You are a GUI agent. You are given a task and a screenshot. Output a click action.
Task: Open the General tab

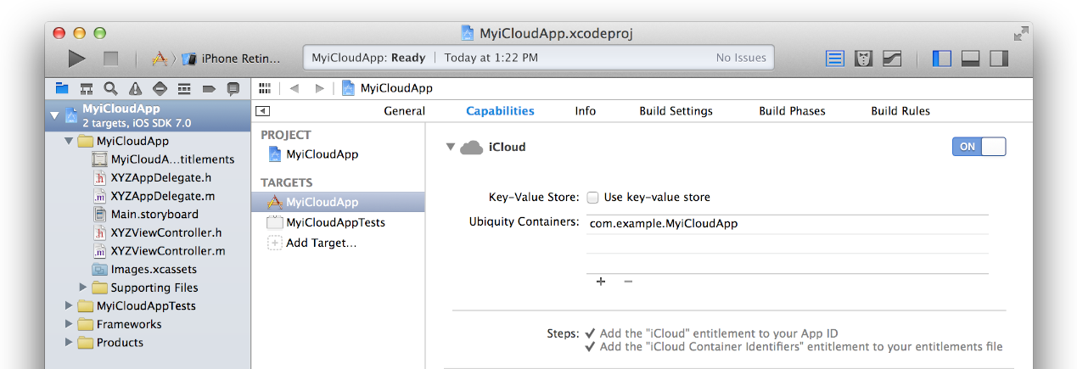pos(404,111)
